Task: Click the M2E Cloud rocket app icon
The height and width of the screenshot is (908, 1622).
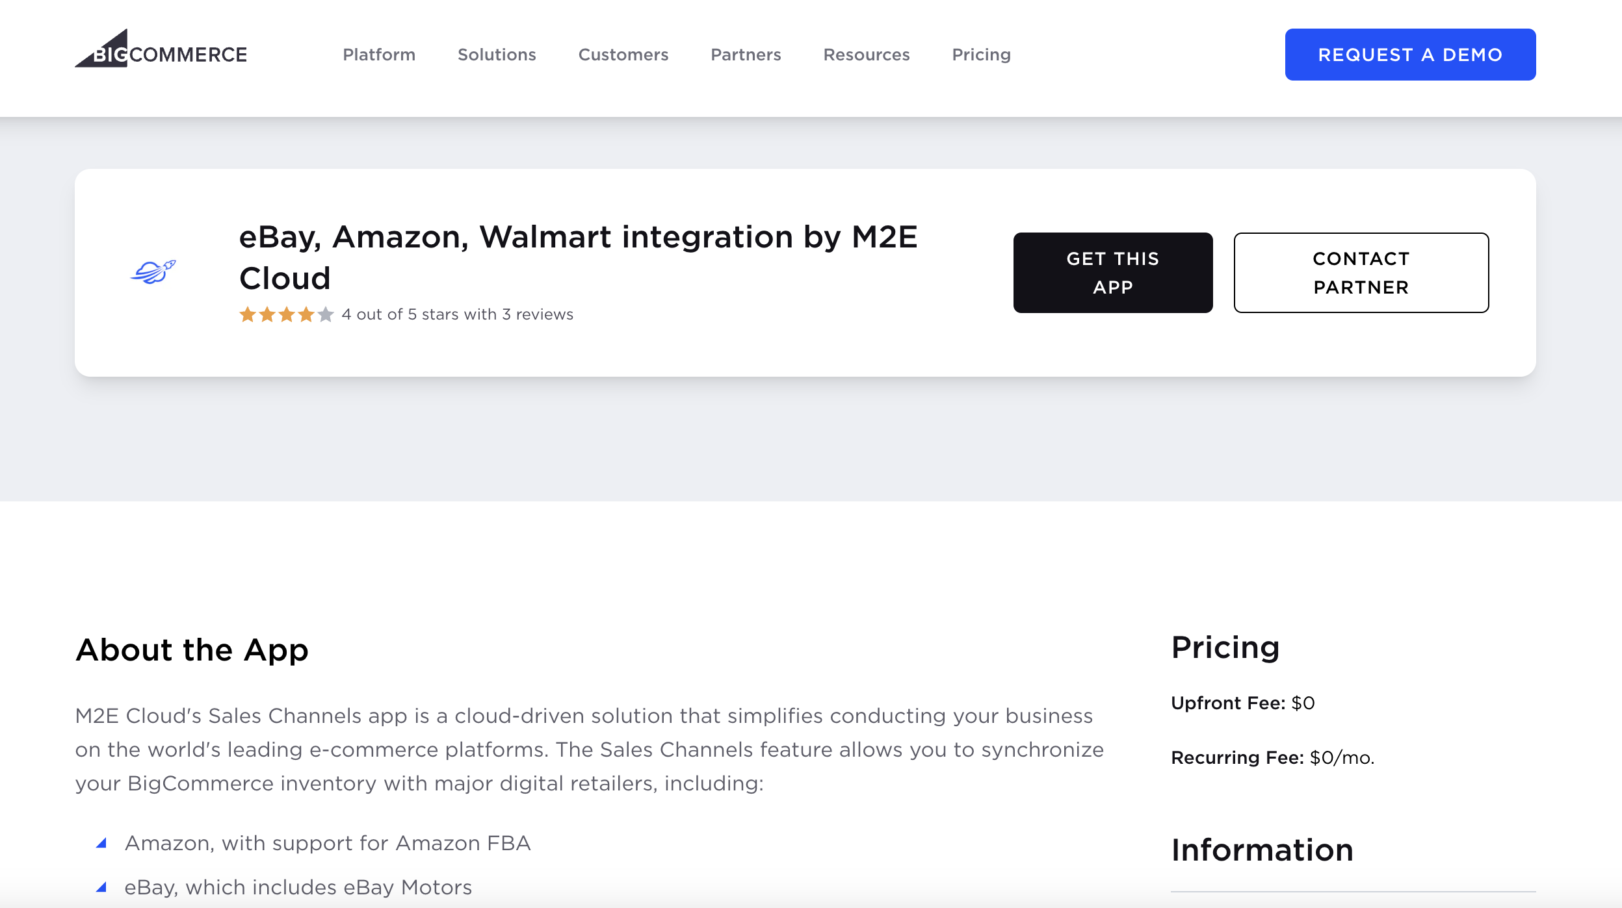Action: click(x=153, y=271)
